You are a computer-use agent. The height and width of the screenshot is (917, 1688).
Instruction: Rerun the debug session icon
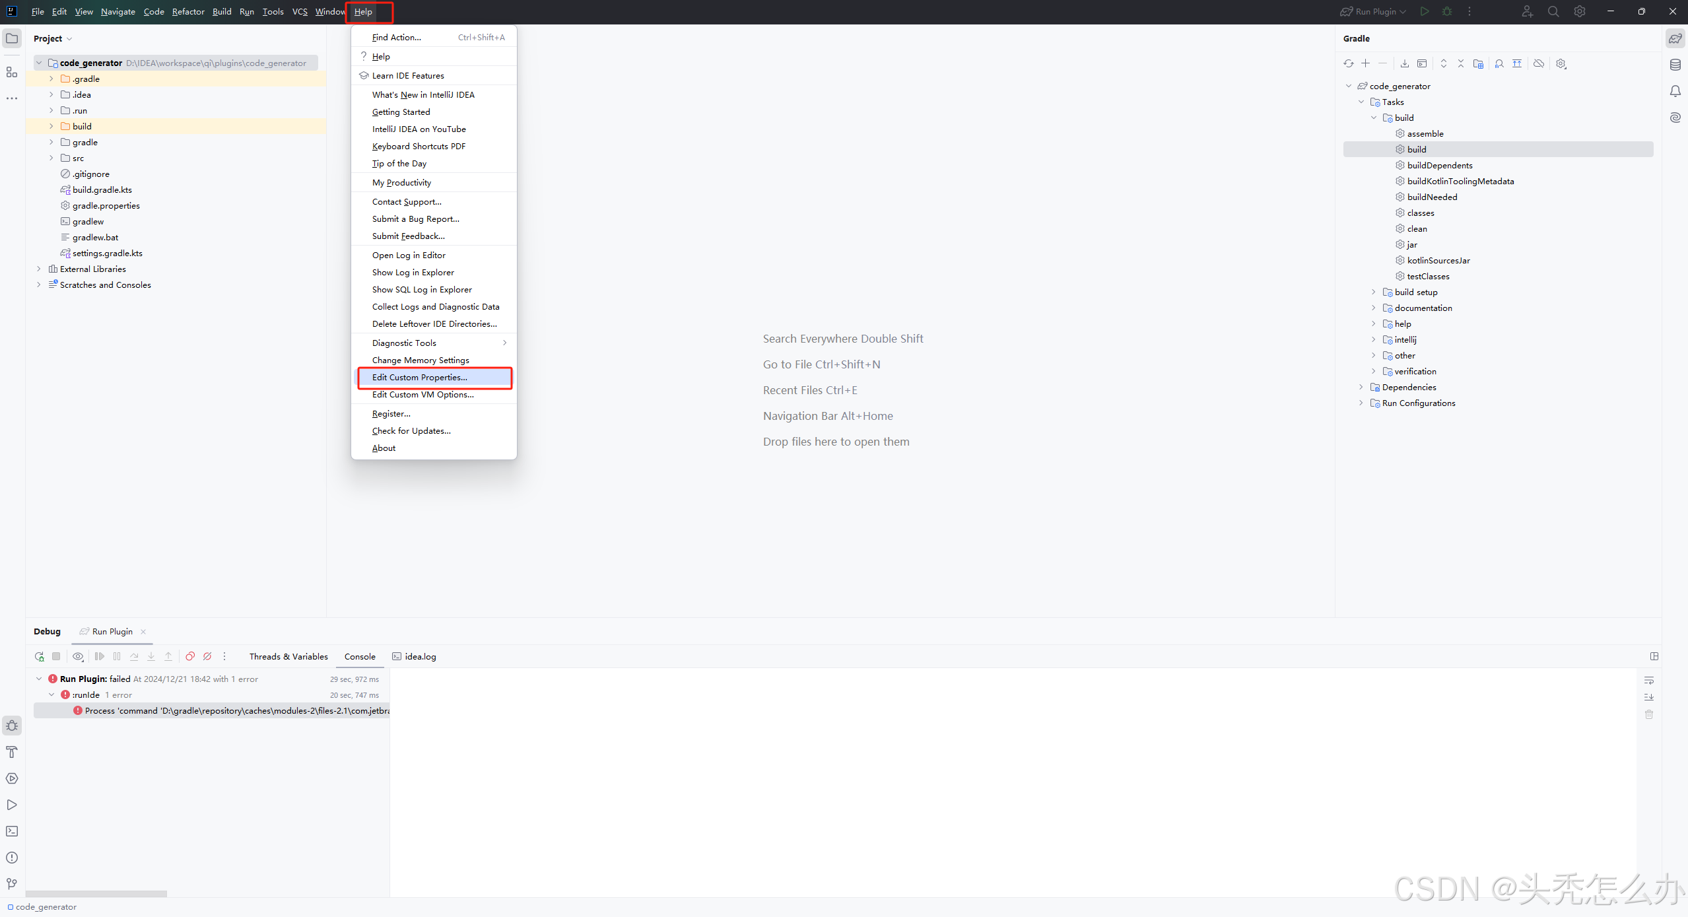(40, 656)
